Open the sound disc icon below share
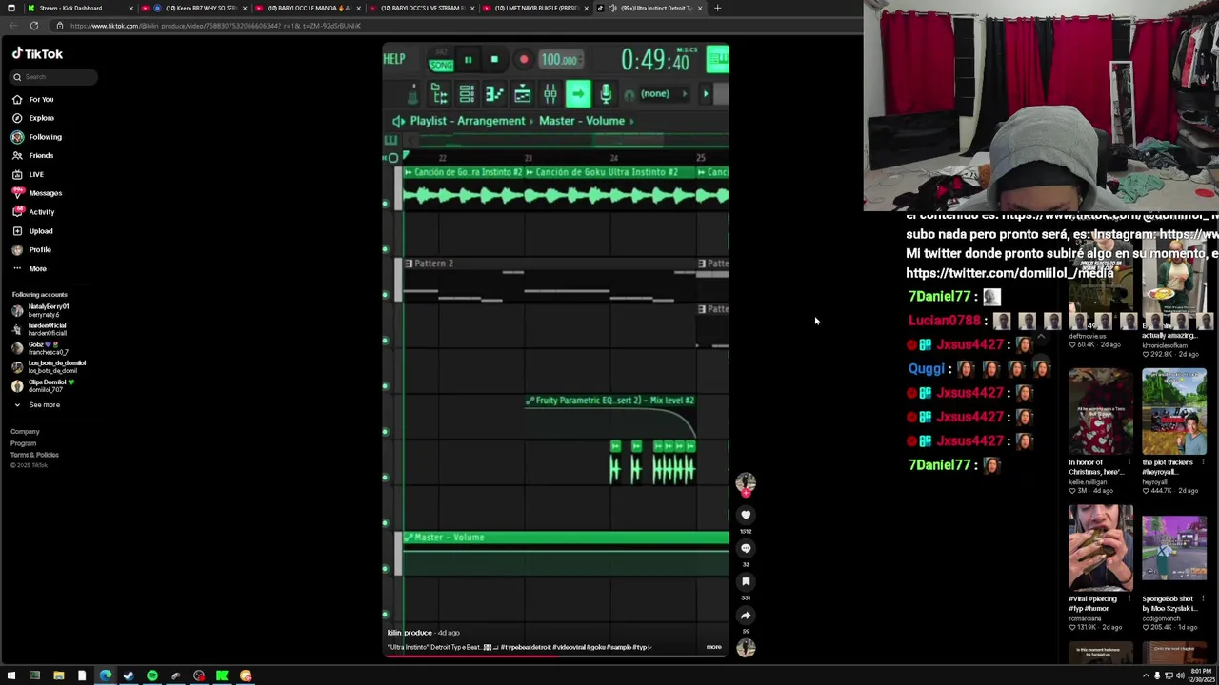 [746, 648]
